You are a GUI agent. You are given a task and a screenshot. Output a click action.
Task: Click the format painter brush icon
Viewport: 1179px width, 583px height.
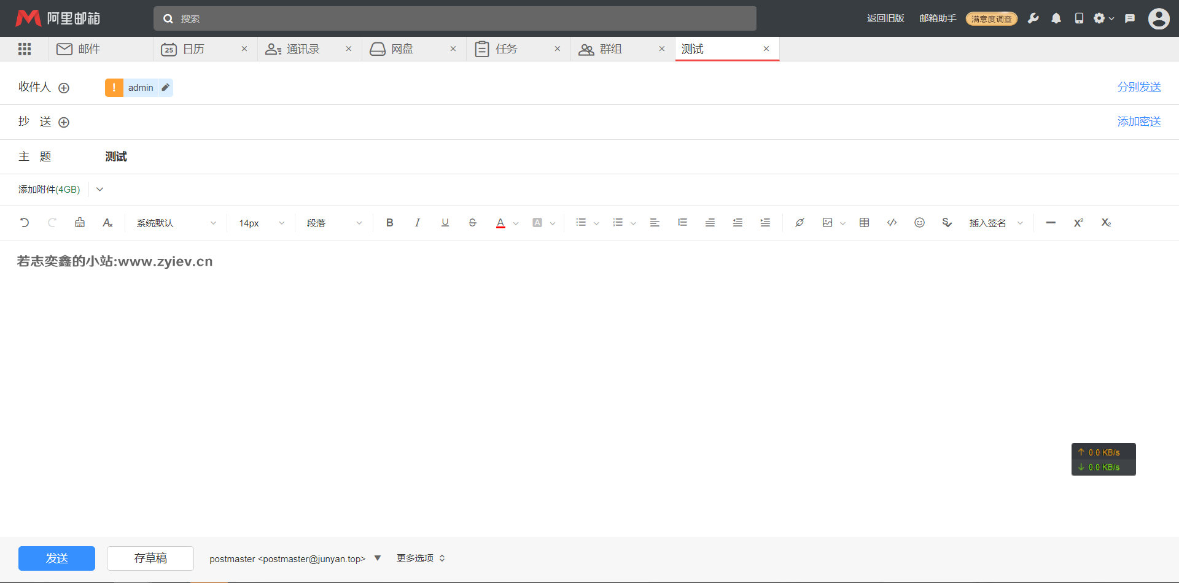80,223
